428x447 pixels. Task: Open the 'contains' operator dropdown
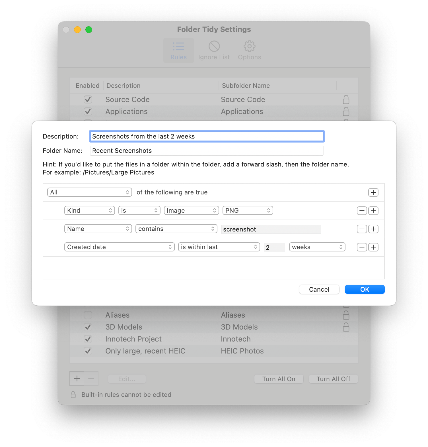[x=176, y=229]
